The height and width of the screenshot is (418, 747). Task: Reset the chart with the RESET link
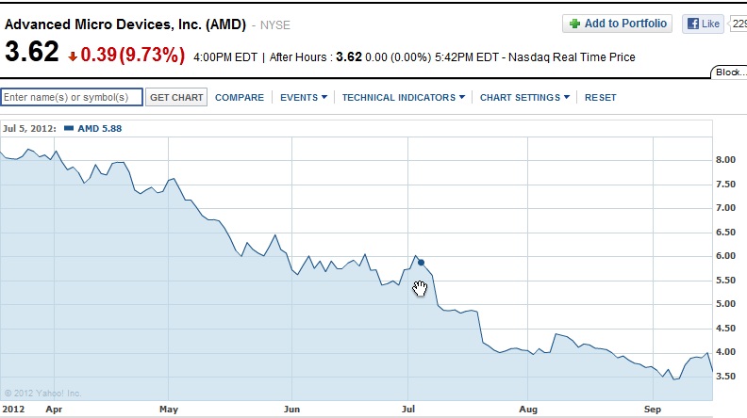600,98
